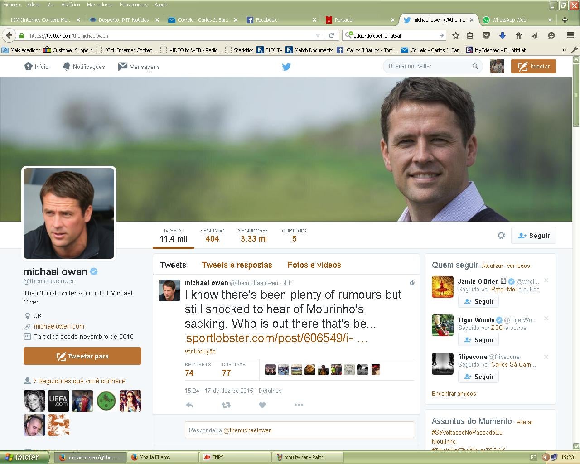Click the Buscar no Twitter search field
Image resolution: width=580 pixels, height=464 pixels.
pos(428,66)
